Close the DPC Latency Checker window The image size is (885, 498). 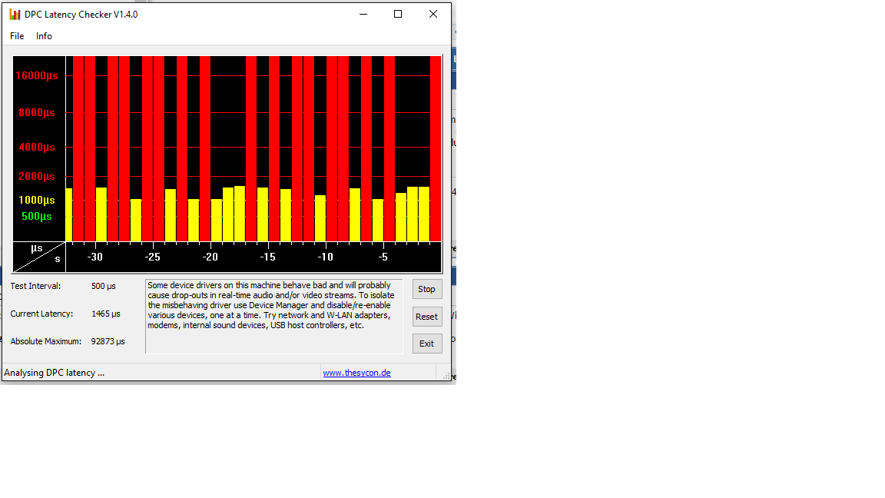[x=433, y=14]
